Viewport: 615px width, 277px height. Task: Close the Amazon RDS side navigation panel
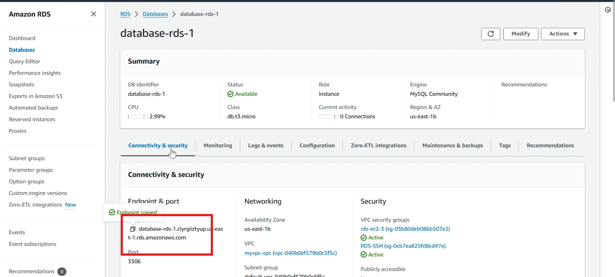click(93, 14)
